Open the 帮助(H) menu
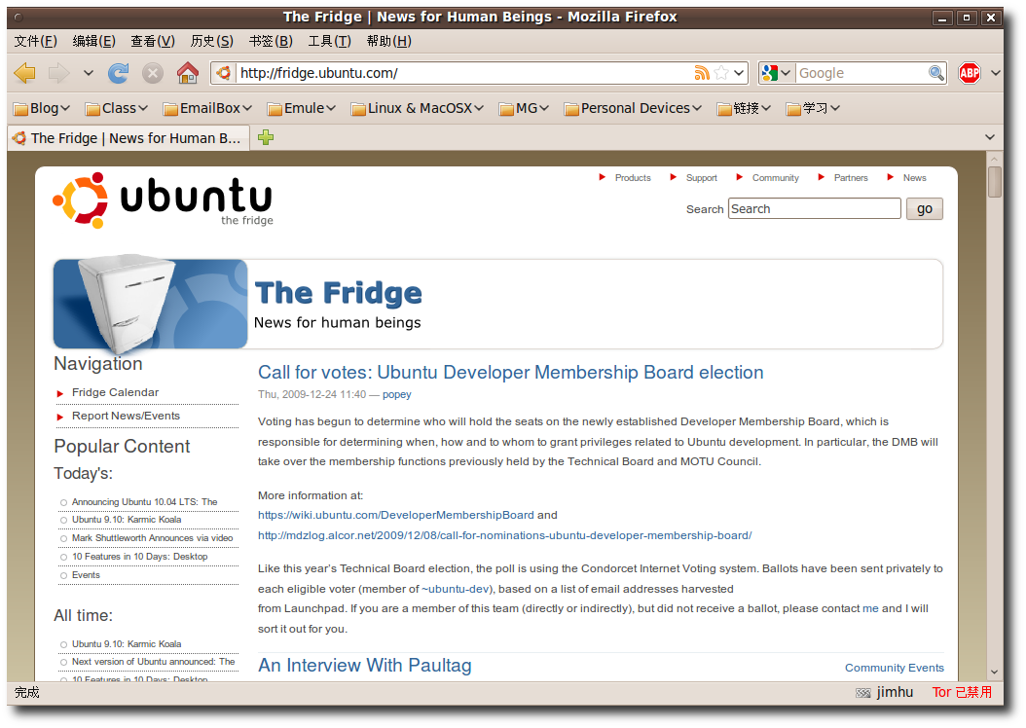Screen dimensions: 1026x728 389,41
